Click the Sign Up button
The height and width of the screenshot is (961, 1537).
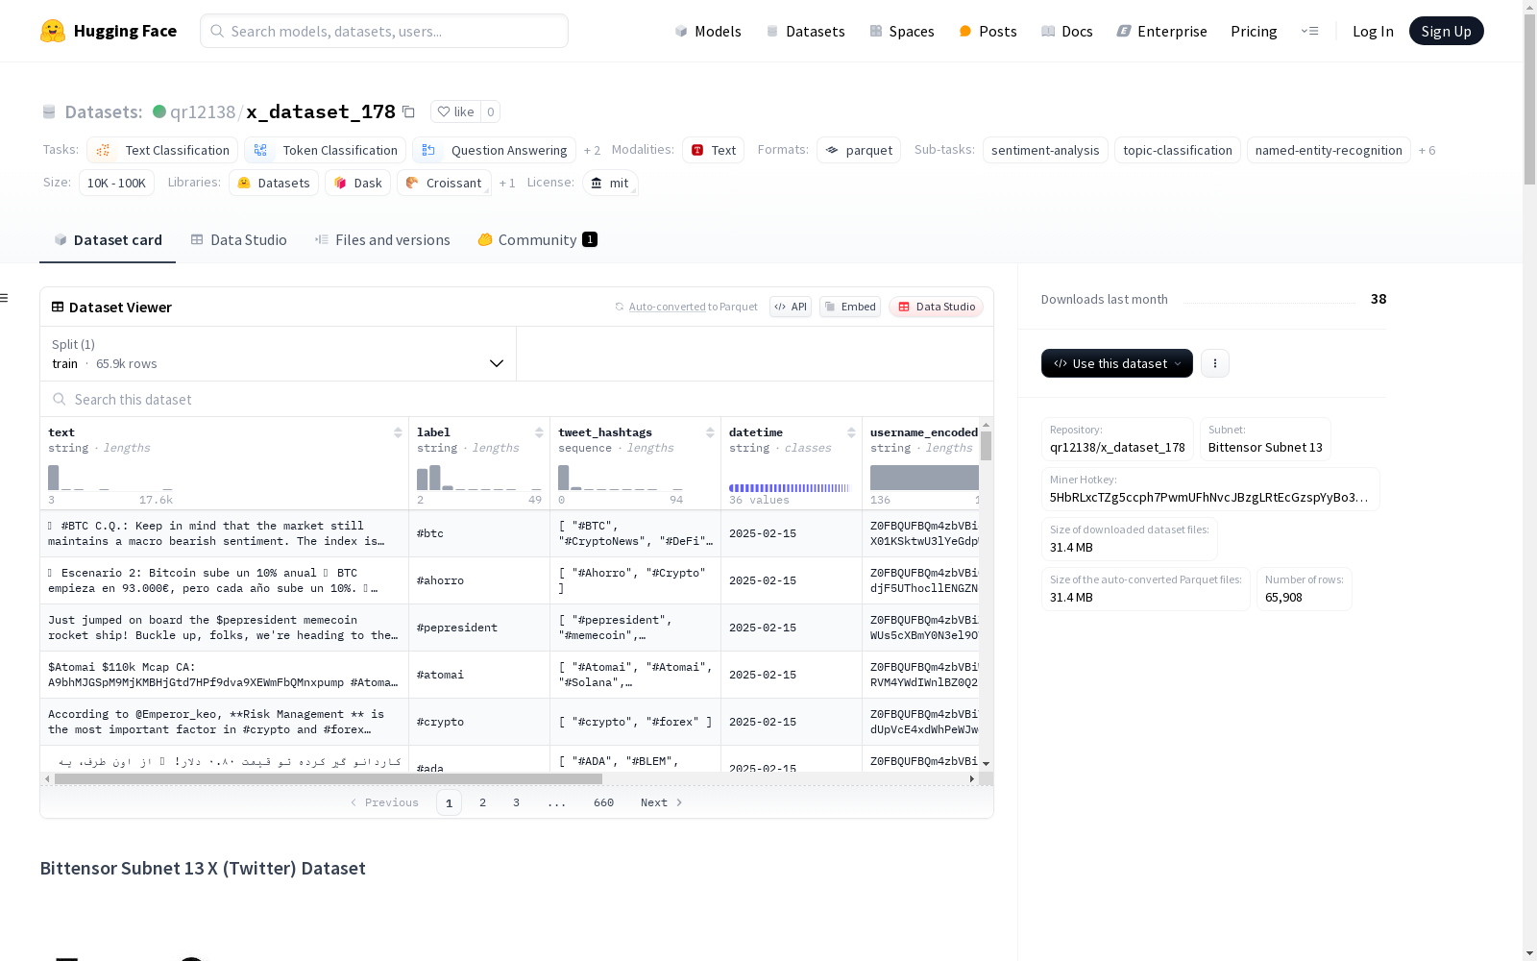(1447, 31)
